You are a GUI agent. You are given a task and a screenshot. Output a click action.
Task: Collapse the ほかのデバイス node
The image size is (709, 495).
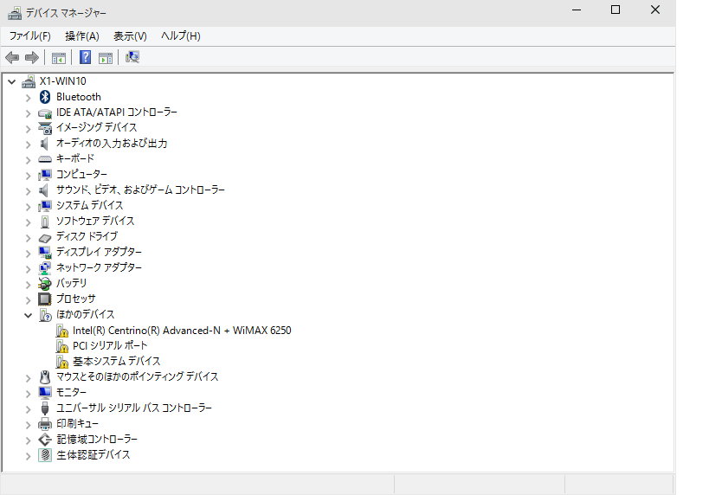(x=28, y=315)
